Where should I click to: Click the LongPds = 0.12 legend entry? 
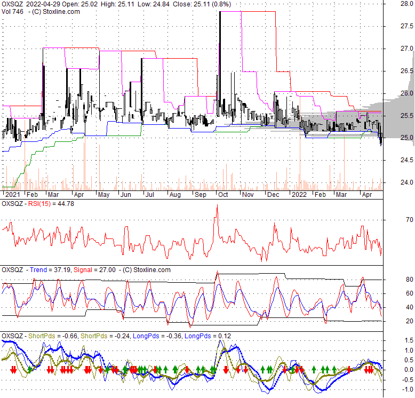click(207, 336)
